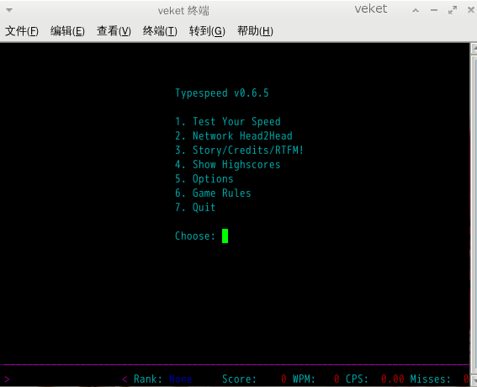477x387 pixels.
Task: Open the 编辑(E) menu
Action: pos(67,31)
